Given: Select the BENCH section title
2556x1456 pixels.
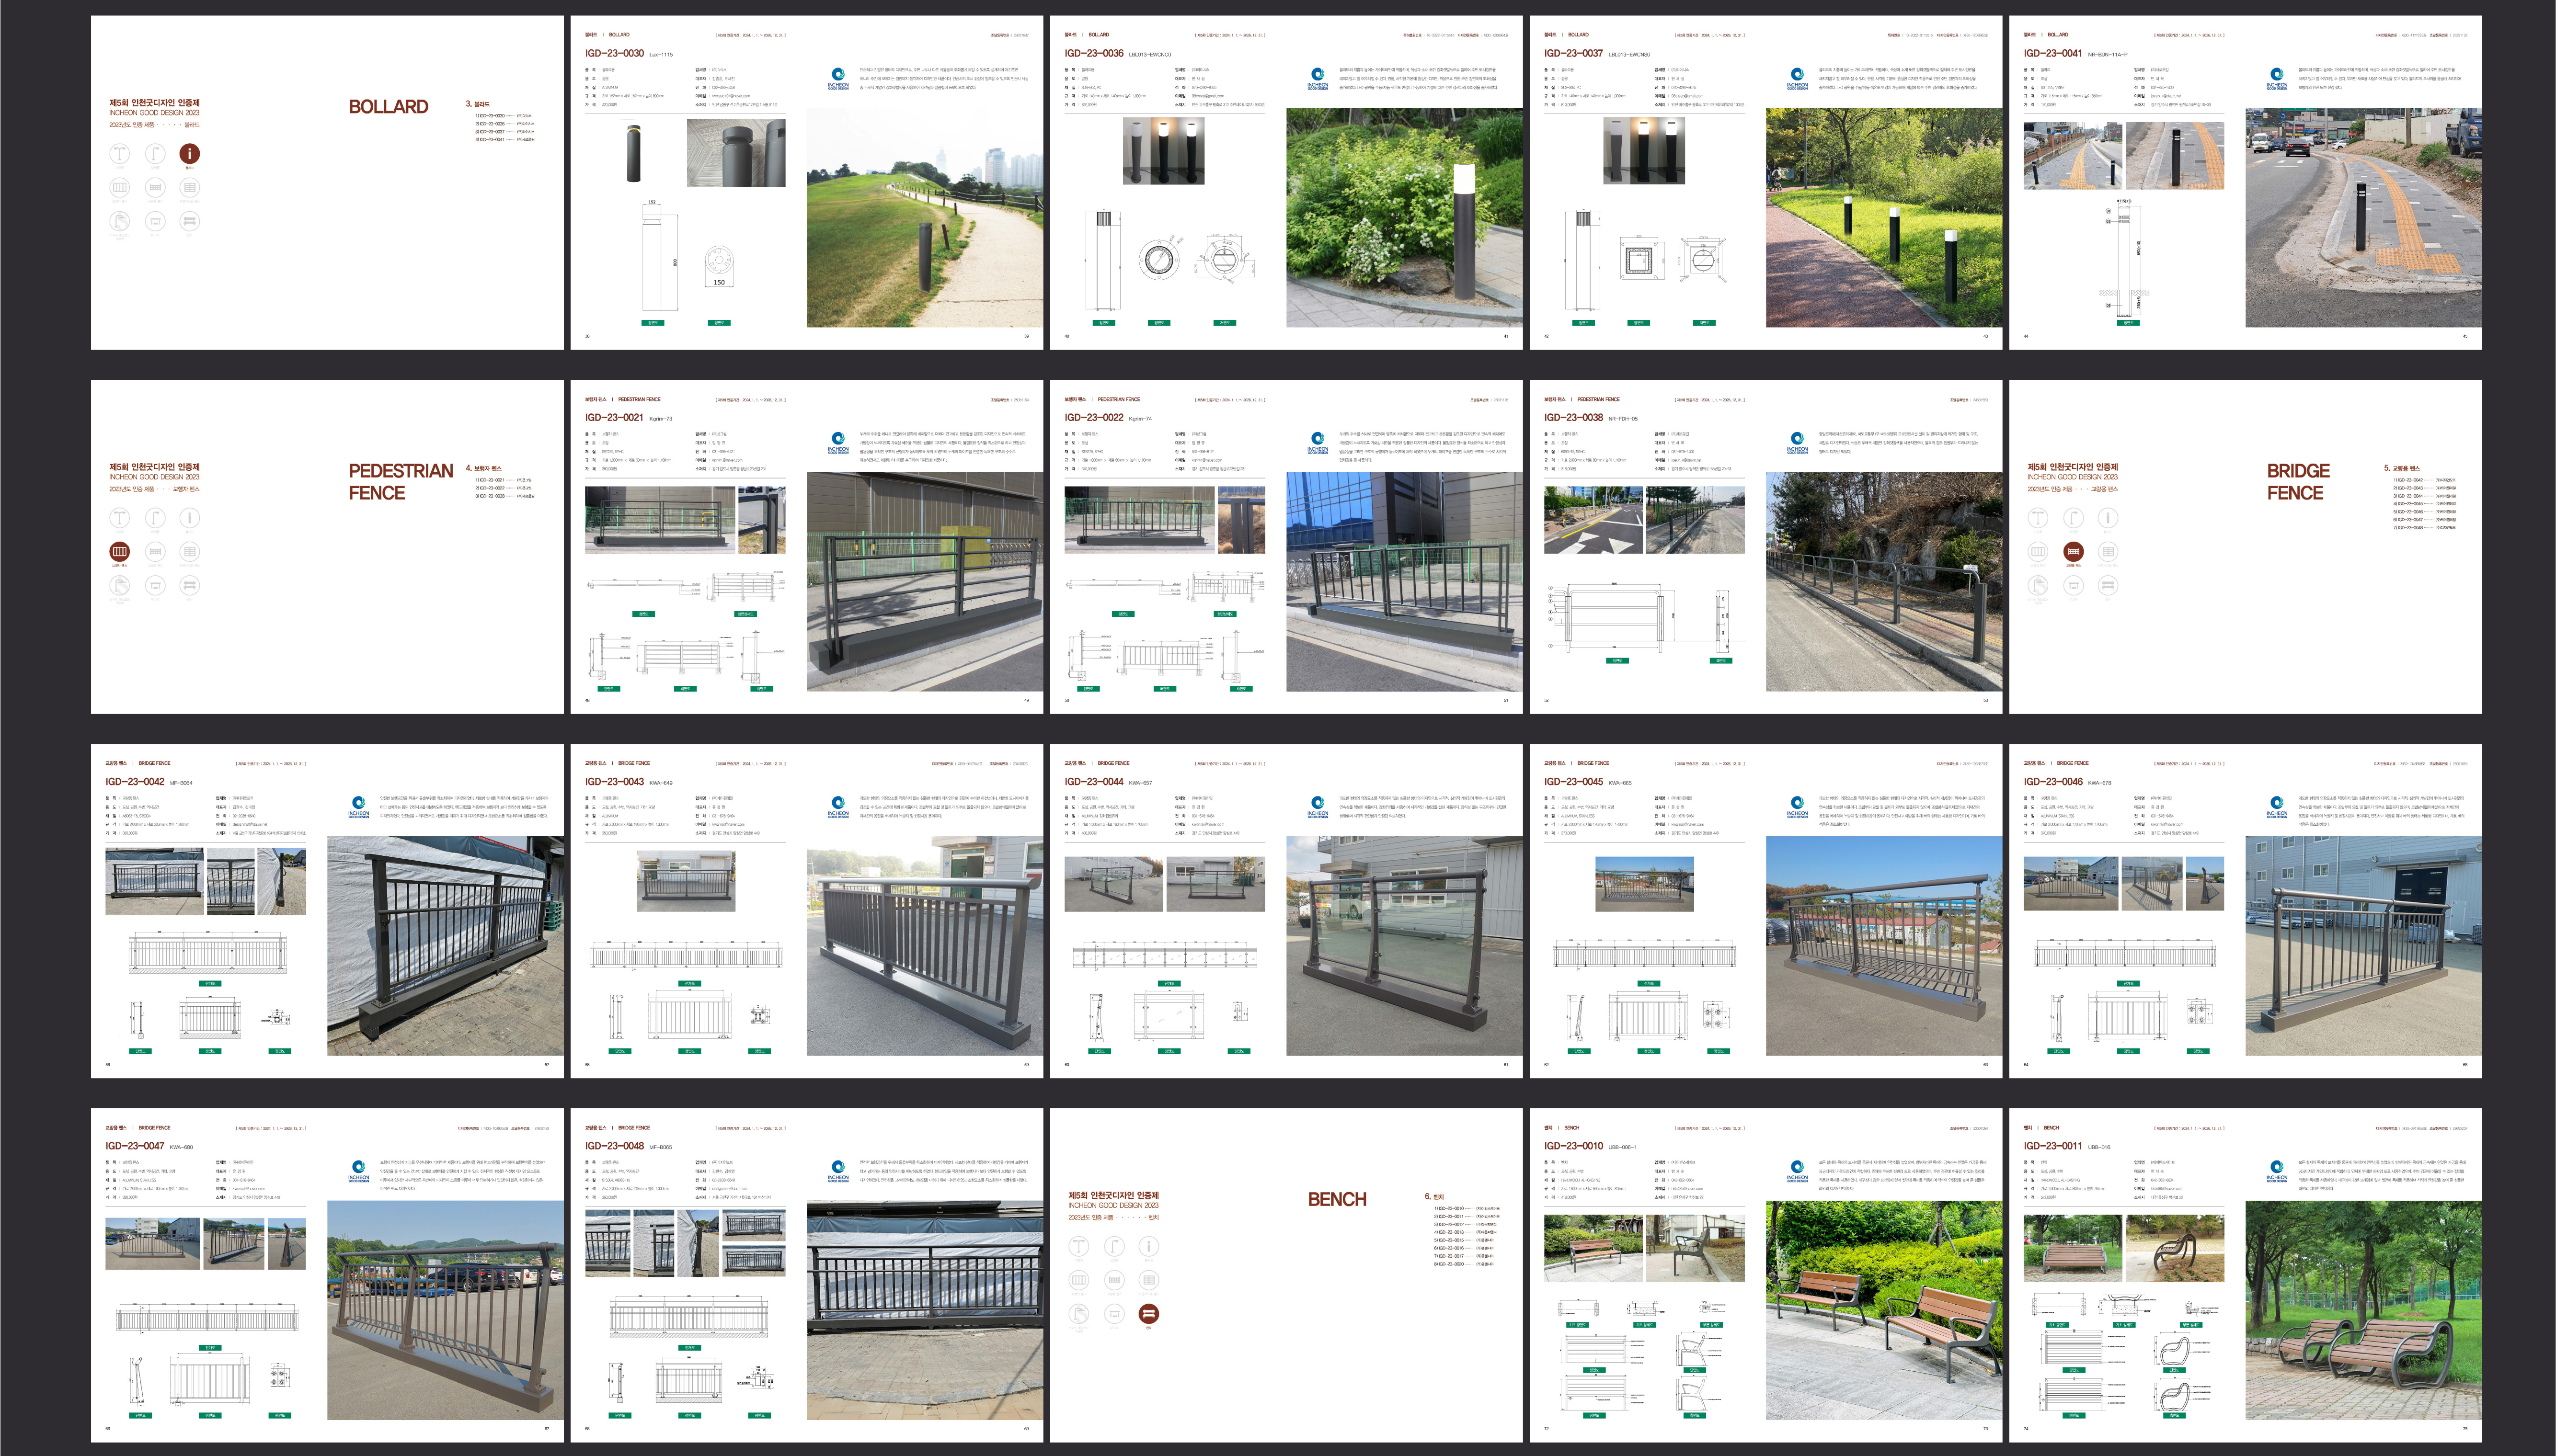Looking at the screenshot, I should [1337, 1199].
